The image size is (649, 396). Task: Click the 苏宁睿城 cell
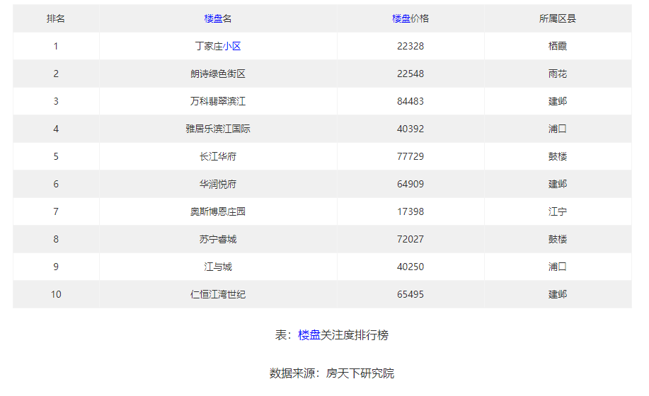tap(218, 239)
